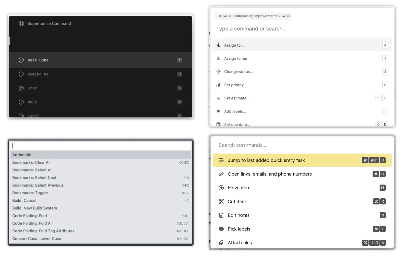Click the paperclip icon beside Attach files
Image resolution: width=403 pixels, height=259 pixels.
[221, 243]
